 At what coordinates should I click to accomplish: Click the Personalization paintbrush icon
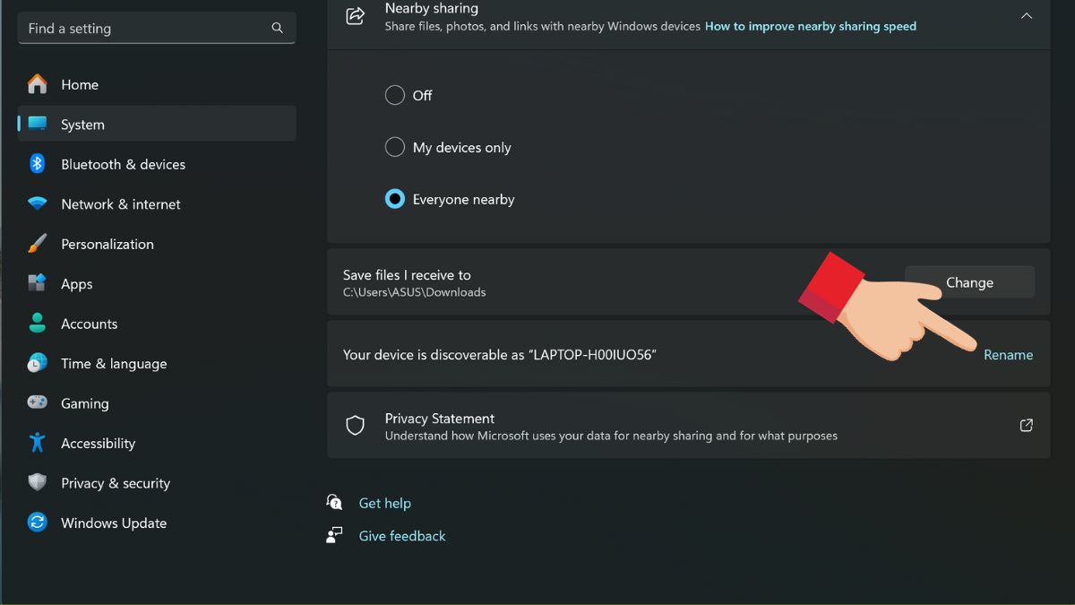click(x=37, y=244)
